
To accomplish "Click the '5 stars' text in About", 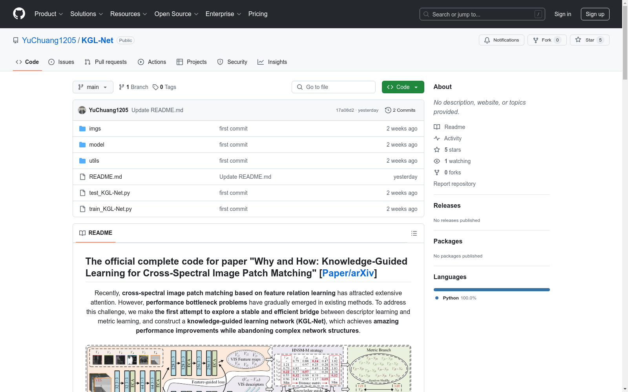I will click(x=453, y=150).
